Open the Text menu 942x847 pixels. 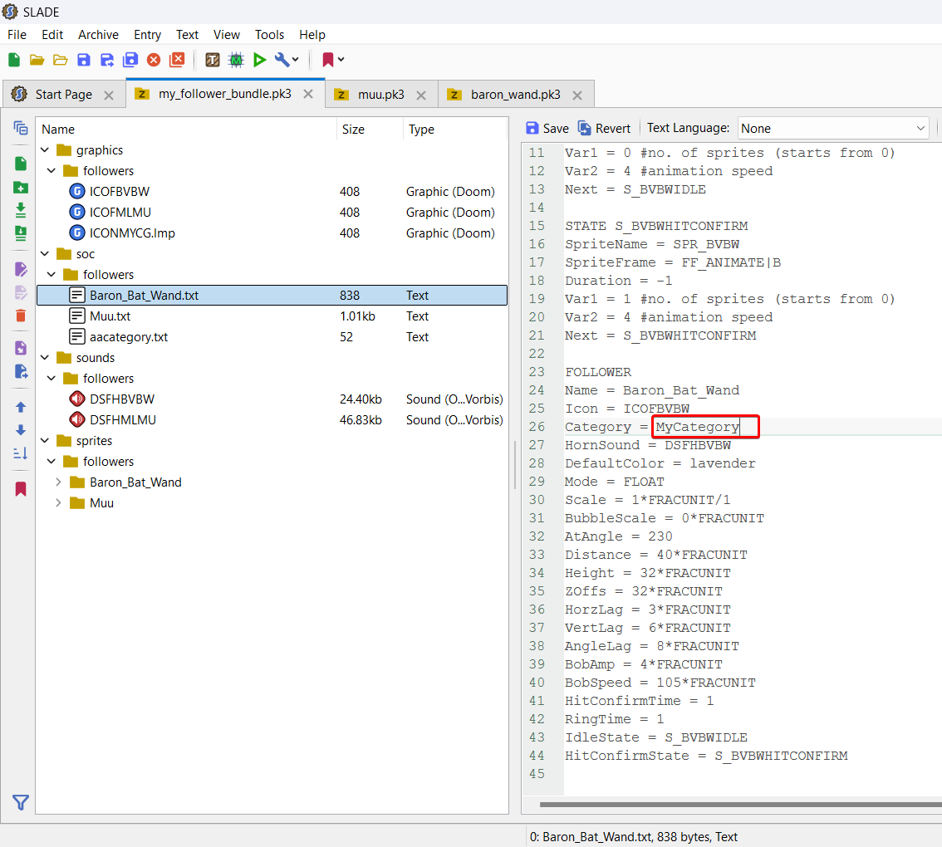(187, 34)
